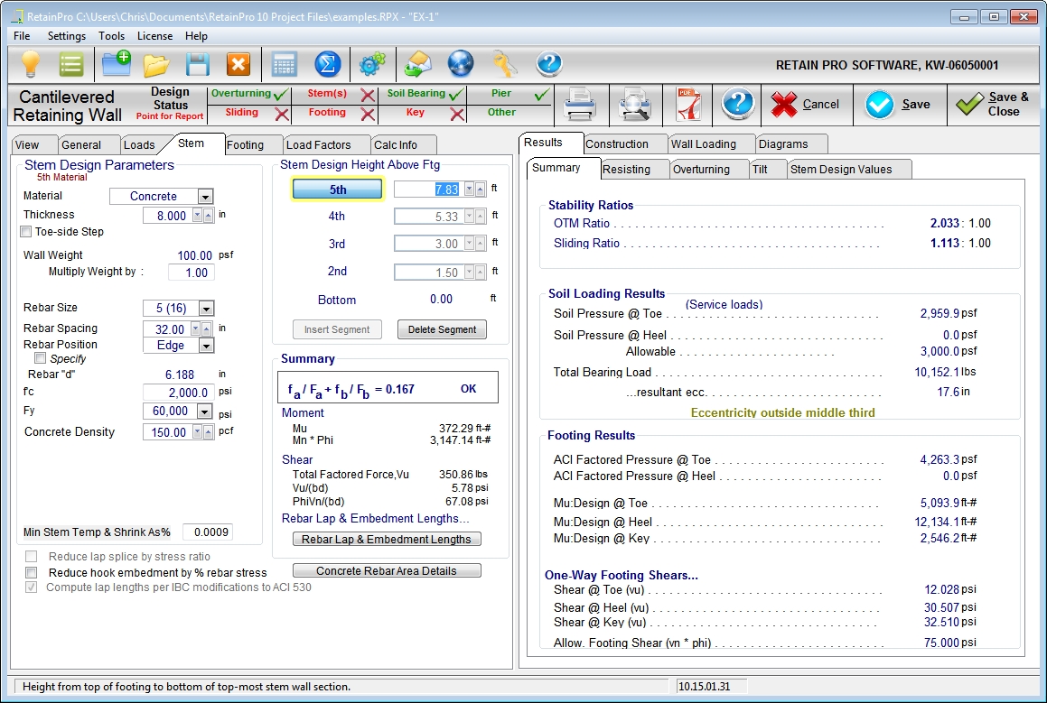The height and width of the screenshot is (703, 1047).
Task: Export report to PDF icon
Action: click(x=688, y=105)
